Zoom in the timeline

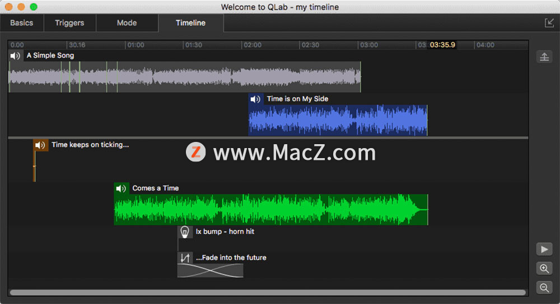point(544,268)
